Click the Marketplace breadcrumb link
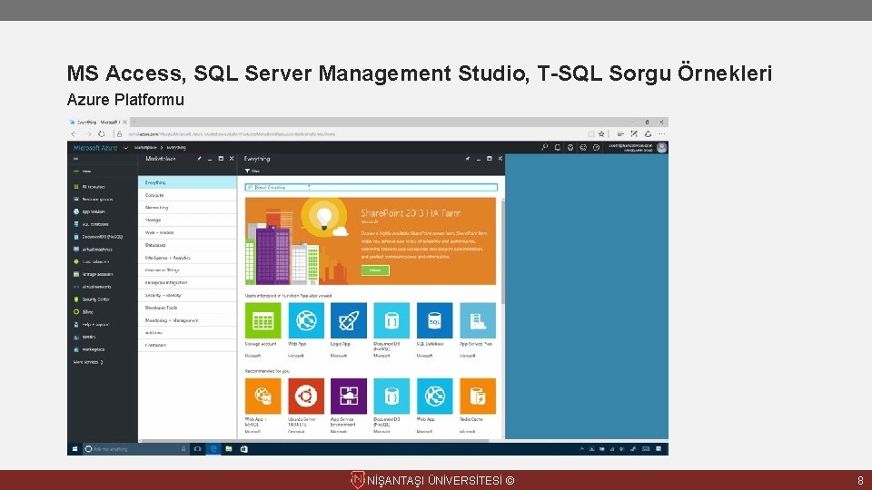 click(145, 148)
